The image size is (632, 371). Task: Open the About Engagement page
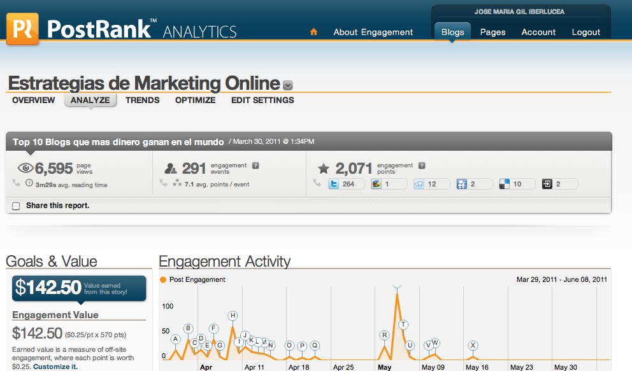click(x=373, y=32)
